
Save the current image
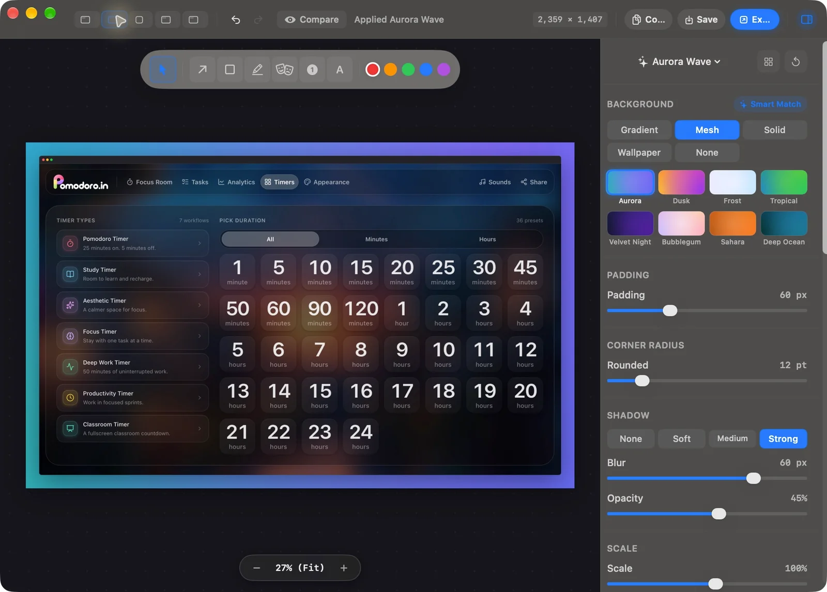[x=701, y=20]
